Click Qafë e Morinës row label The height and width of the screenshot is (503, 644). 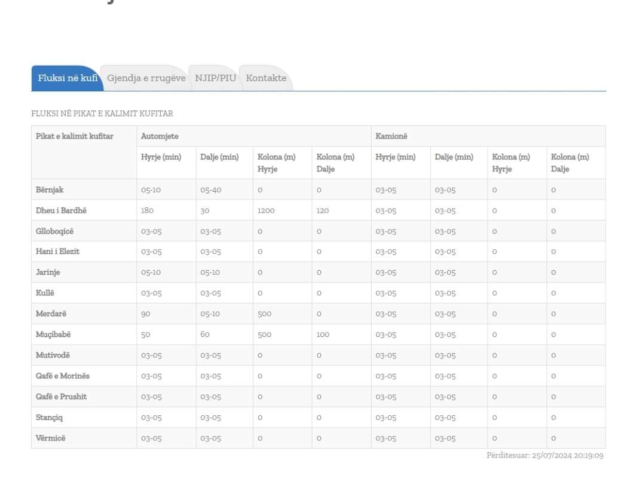click(x=62, y=376)
